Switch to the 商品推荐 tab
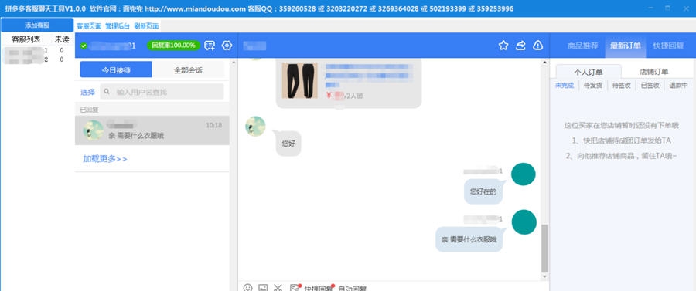The width and height of the screenshot is (696, 291). [582, 46]
